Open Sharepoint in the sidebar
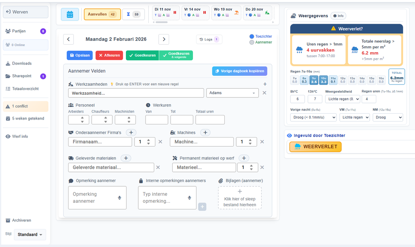Image resolution: width=415 pixels, height=247 pixels. tap(22, 76)
